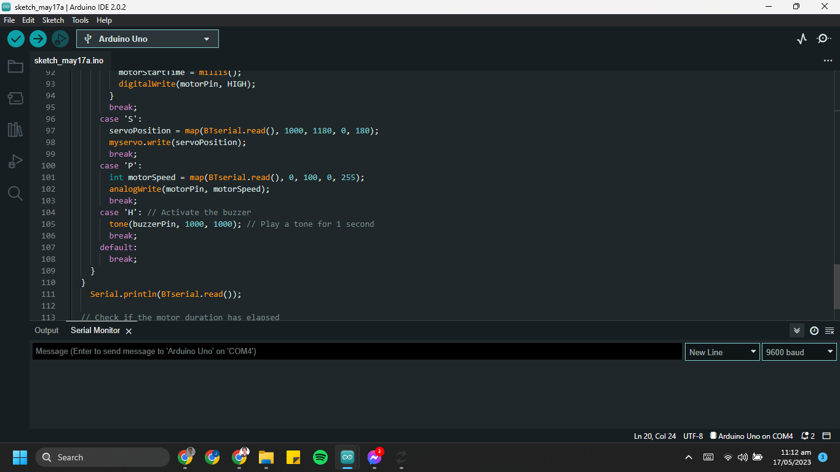Switch to the Output tab
Image resolution: width=840 pixels, height=472 pixels.
(x=47, y=331)
